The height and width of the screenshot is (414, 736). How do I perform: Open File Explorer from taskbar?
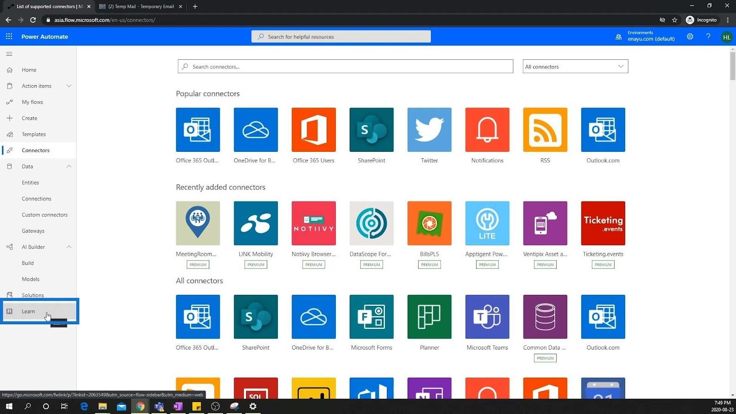pyautogui.click(x=103, y=406)
